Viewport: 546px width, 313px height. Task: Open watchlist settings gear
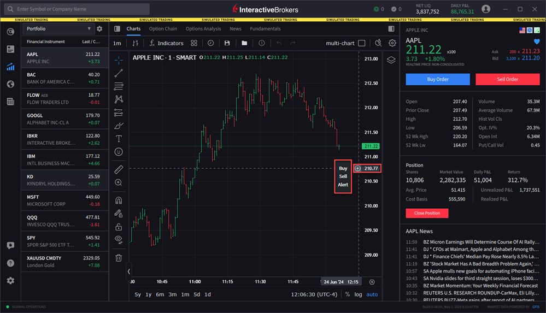(99, 28)
